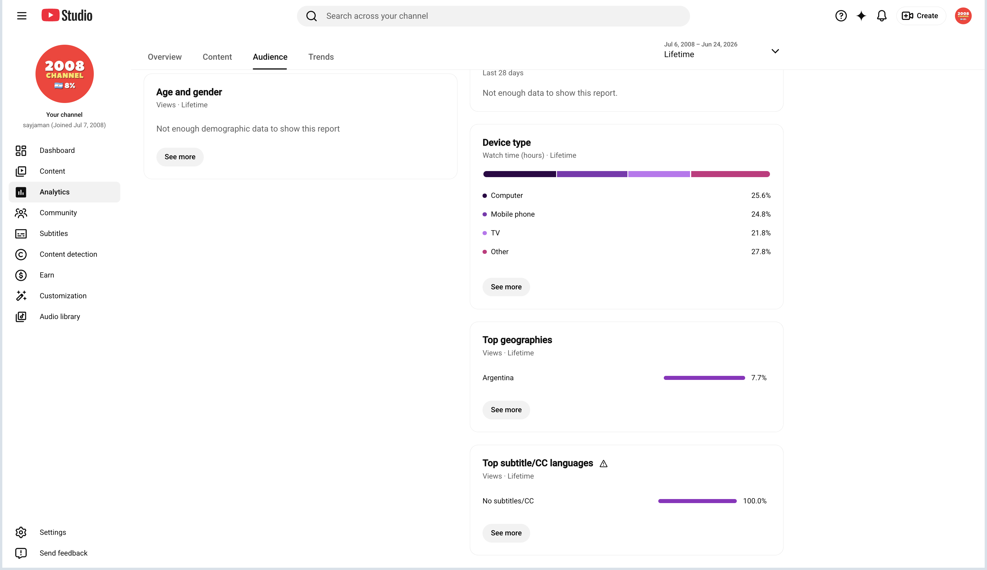987x570 pixels.
Task: Click the 2008 Channel profile picture
Action: (65, 74)
